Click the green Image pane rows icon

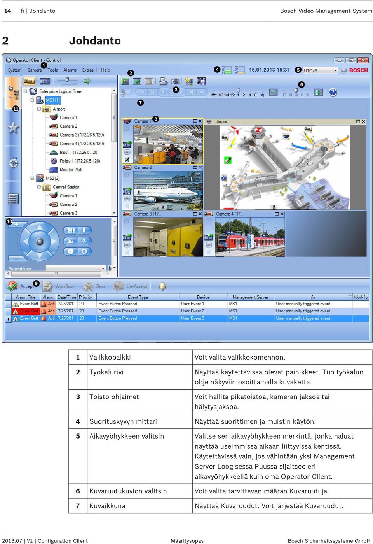click(x=274, y=92)
